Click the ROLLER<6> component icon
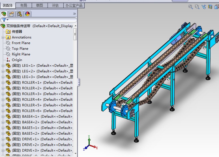The height and width of the screenshot is (157, 219). 8,111
